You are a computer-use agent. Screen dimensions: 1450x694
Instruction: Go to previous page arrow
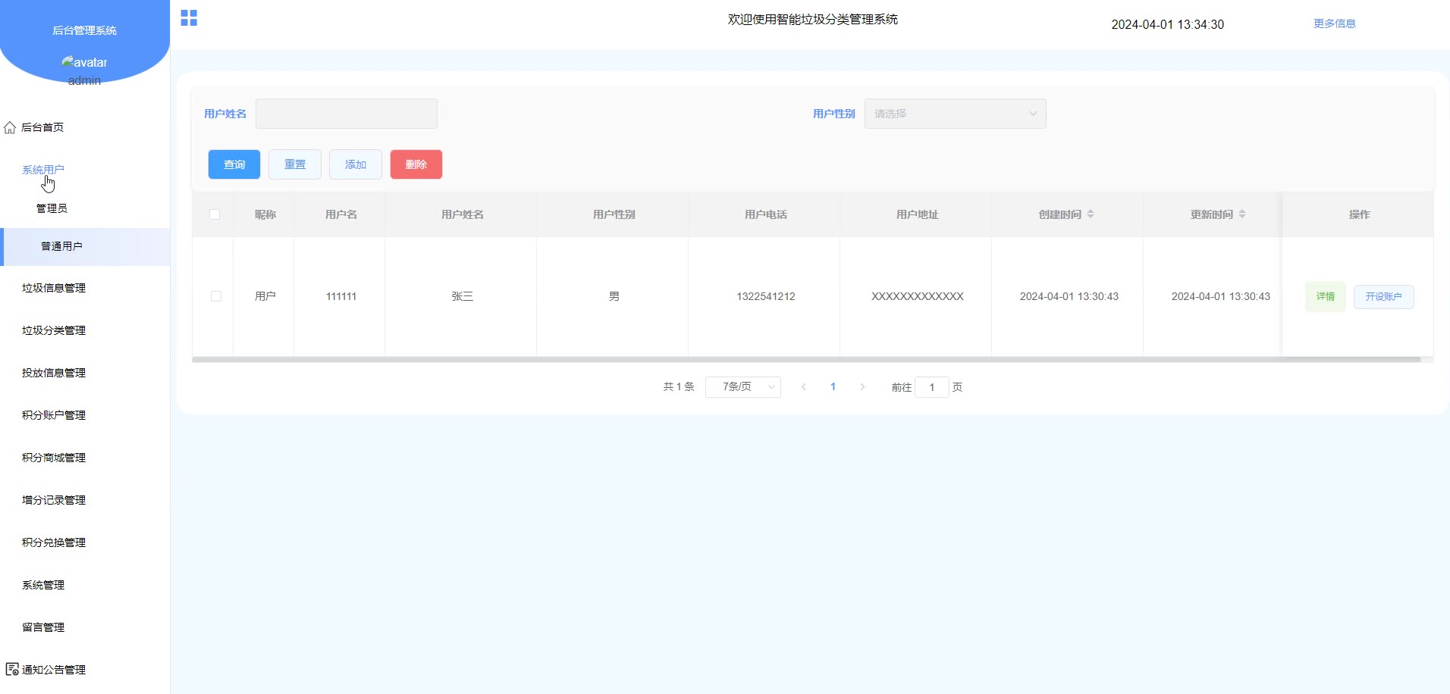coord(804,387)
